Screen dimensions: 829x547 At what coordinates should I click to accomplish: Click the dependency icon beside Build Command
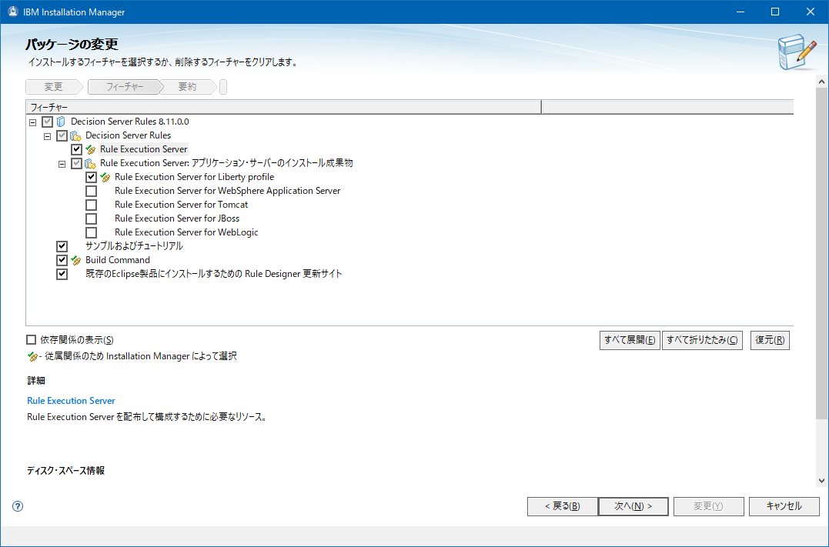[76, 260]
